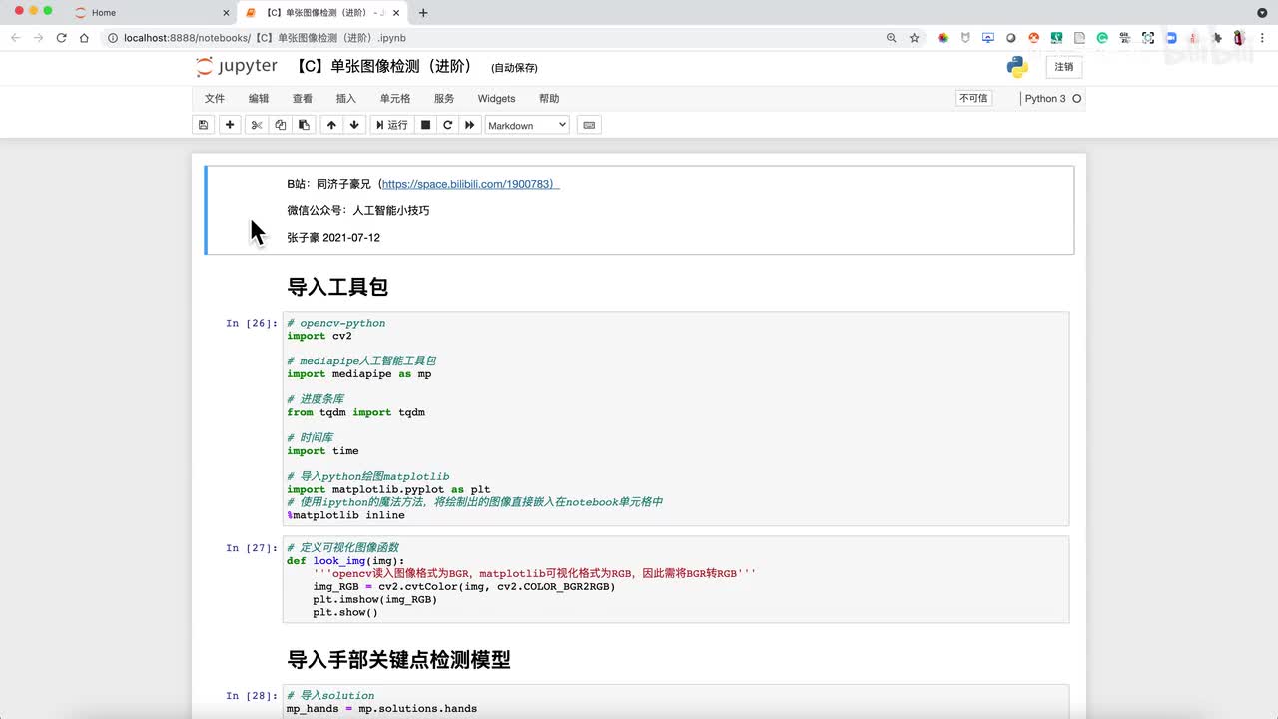The image size is (1278, 719).
Task: Click the colorful wheel extension icon
Action: point(943,38)
